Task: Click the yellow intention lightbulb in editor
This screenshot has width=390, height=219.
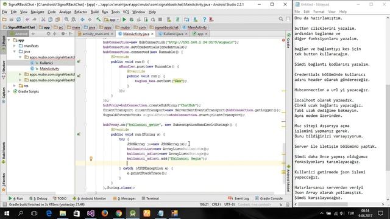Action: coord(91,158)
